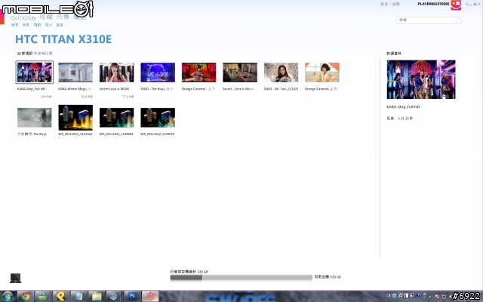The width and height of the screenshot is (483, 302).
Task: Click the profile avatar tile icon
Action: pyautogui.click(x=456, y=5)
